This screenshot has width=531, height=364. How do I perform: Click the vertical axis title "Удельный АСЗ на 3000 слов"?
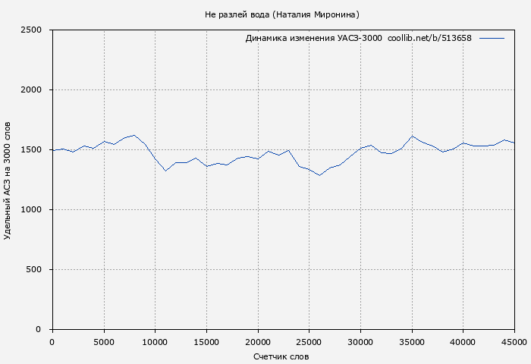point(8,180)
